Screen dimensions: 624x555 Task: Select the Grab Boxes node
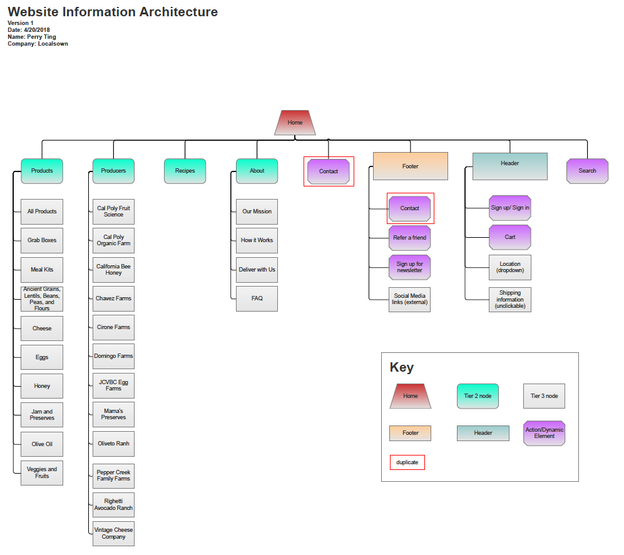[42, 240]
